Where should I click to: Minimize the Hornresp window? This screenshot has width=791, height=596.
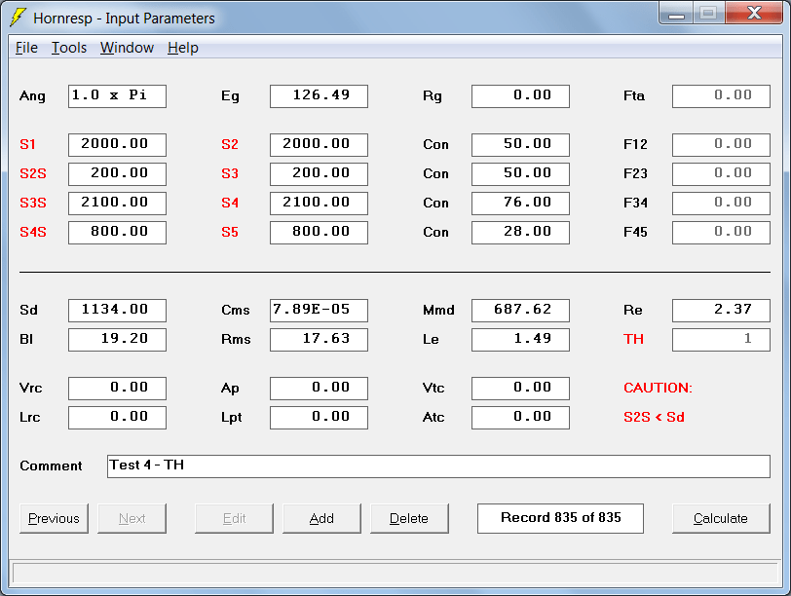click(676, 14)
